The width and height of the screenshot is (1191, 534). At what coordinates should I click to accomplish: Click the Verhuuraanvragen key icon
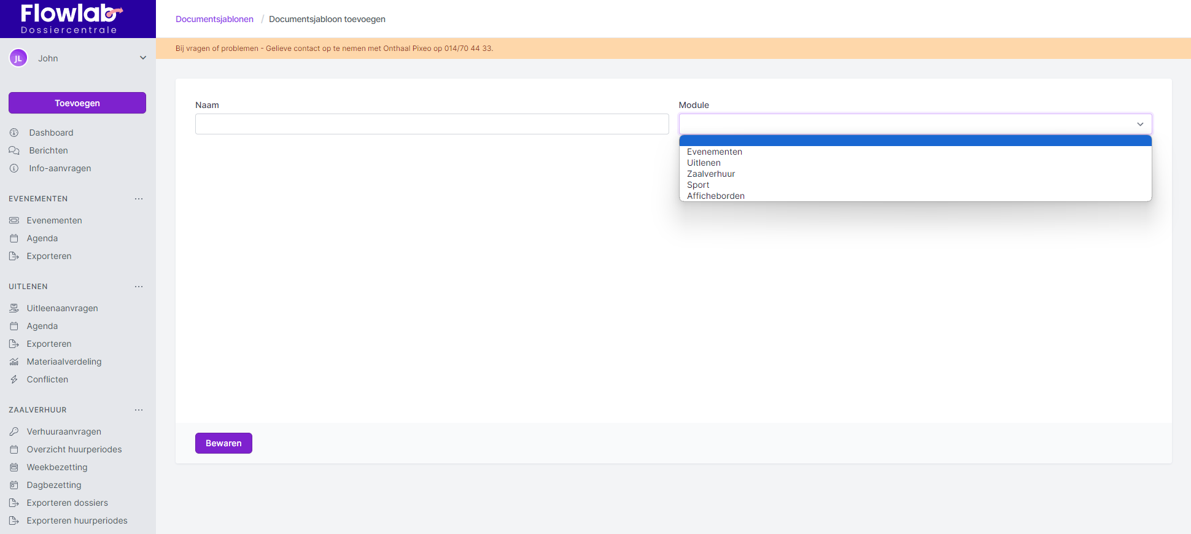14,431
